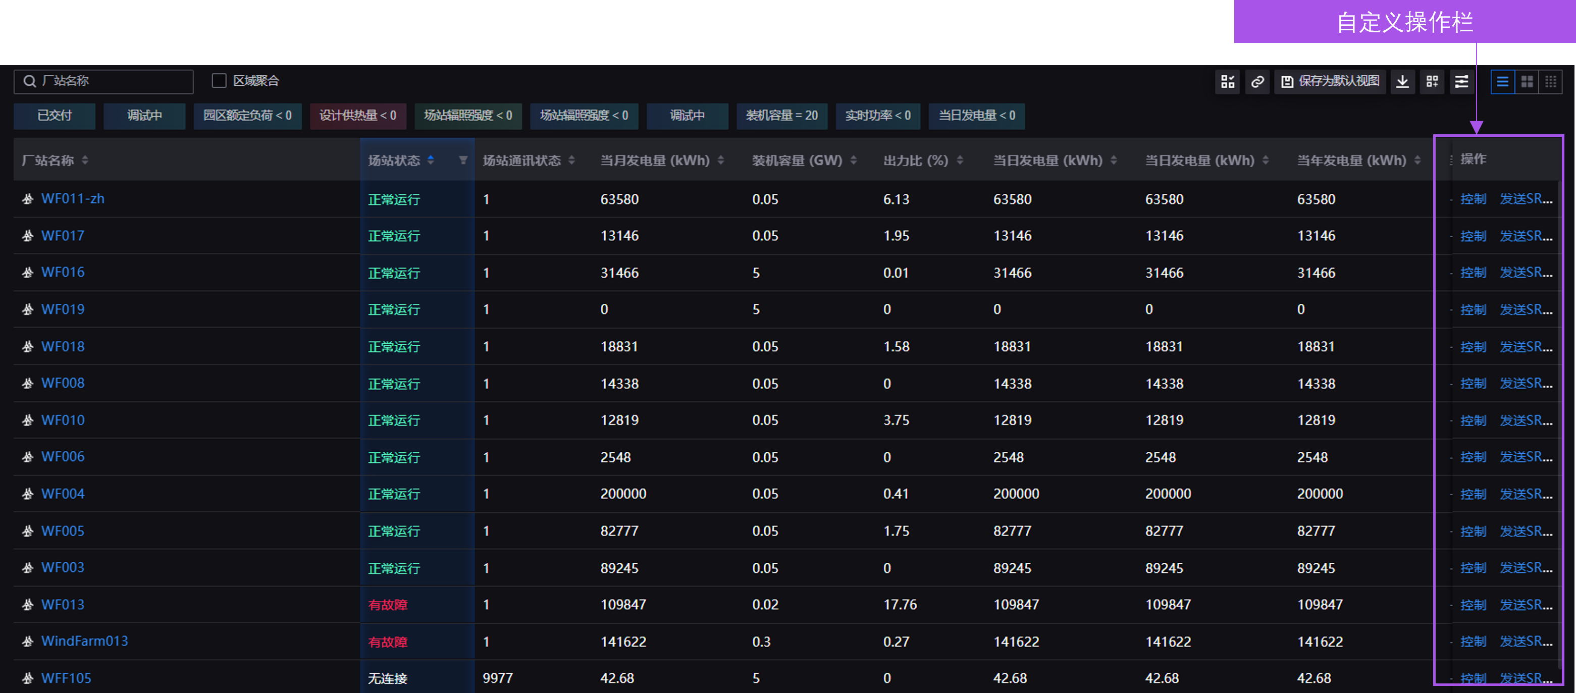
Task: Switch to large grid card view
Action: click(x=1527, y=82)
